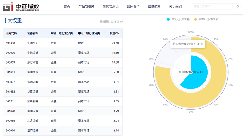
Task: Click the 保险 sub-industry cell for 中国平安
Action: click(x=81, y=43)
